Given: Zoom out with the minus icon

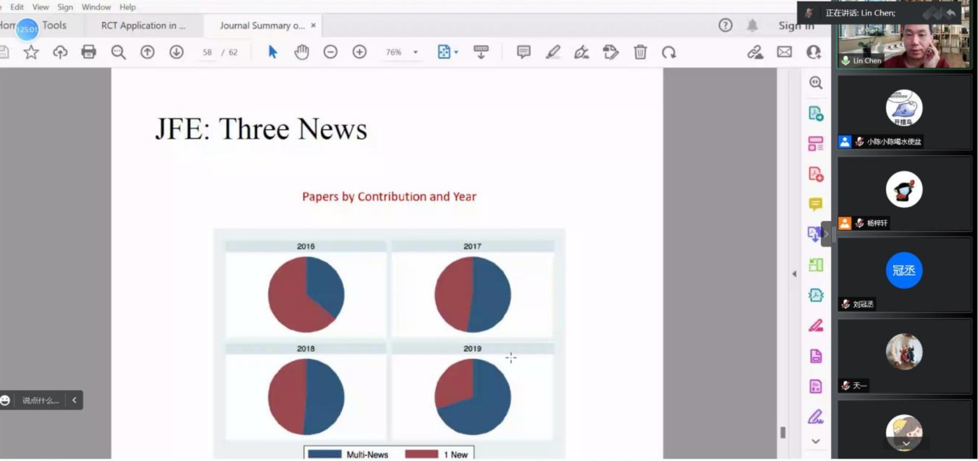Looking at the screenshot, I should pos(330,52).
